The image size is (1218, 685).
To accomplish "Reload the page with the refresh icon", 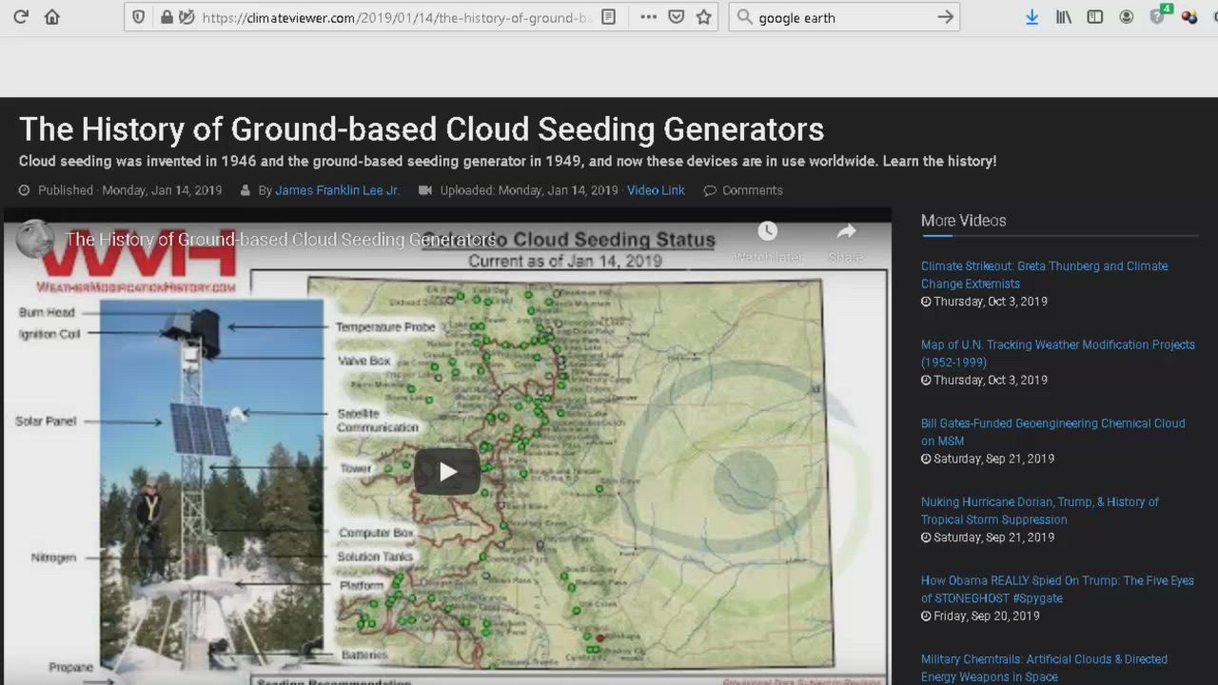I will (21, 17).
